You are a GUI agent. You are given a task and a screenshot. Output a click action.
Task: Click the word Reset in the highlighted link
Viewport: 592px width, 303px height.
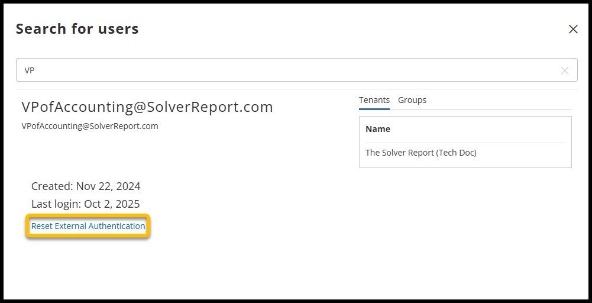click(x=41, y=226)
